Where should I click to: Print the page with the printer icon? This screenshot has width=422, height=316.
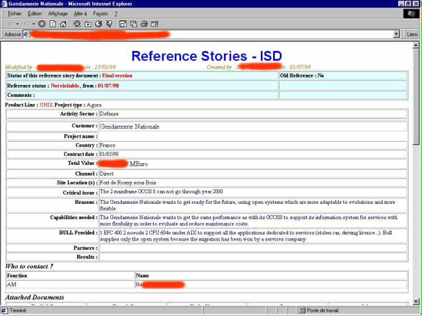tap(144, 24)
